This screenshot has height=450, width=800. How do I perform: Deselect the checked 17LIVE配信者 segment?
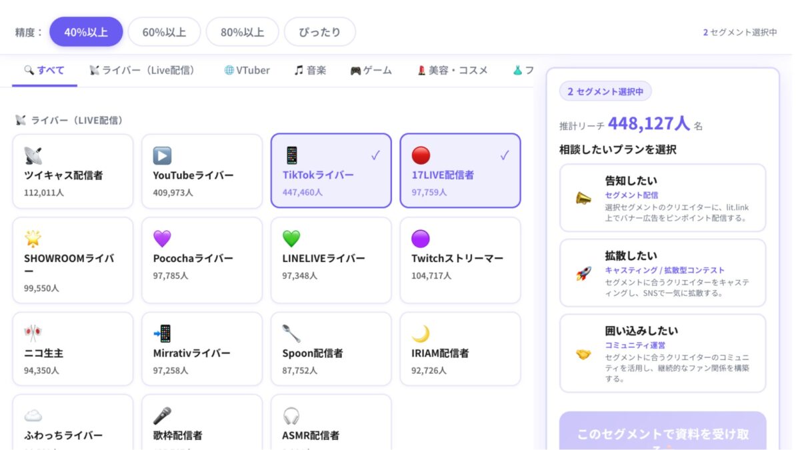point(461,171)
